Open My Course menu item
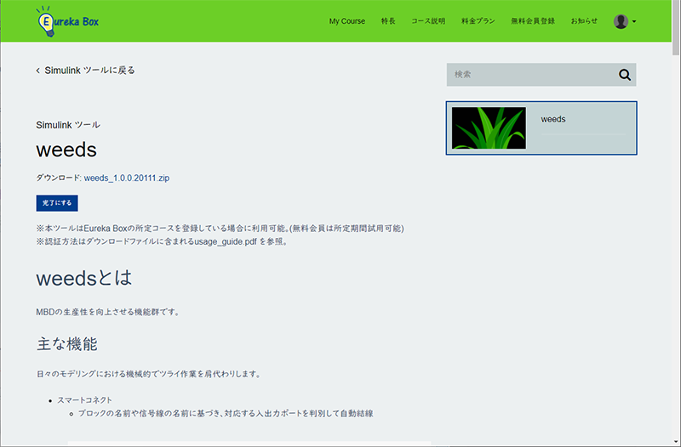Viewport: 681px width, 447px height. (346, 21)
